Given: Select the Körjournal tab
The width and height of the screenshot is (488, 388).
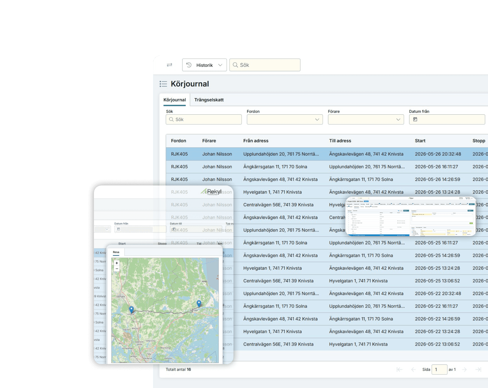Looking at the screenshot, I should 174,100.
